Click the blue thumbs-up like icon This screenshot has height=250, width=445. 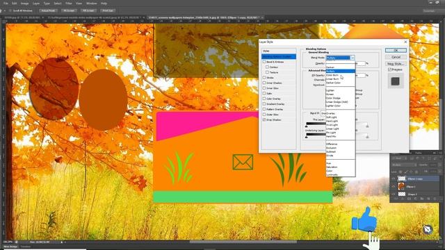pos(364,219)
